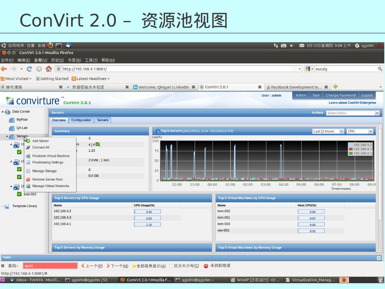Open the Last 12 Hours dropdown
The height and width of the screenshot is (289, 385).
coord(328,131)
